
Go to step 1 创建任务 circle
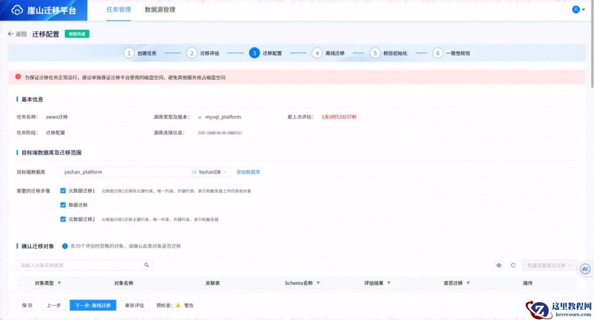[x=129, y=53]
